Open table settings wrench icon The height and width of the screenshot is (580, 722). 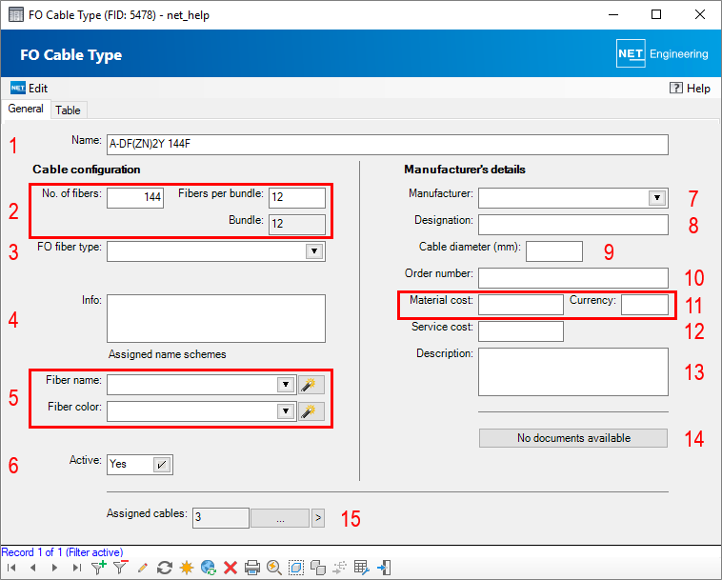[x=362, y=568]
